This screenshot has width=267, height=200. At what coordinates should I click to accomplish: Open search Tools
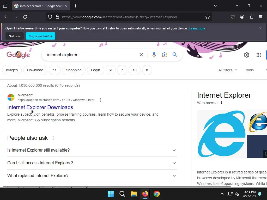249,70
